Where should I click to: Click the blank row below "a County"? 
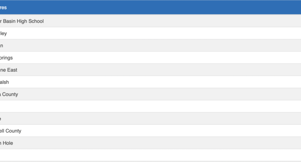tap(150, 107)
